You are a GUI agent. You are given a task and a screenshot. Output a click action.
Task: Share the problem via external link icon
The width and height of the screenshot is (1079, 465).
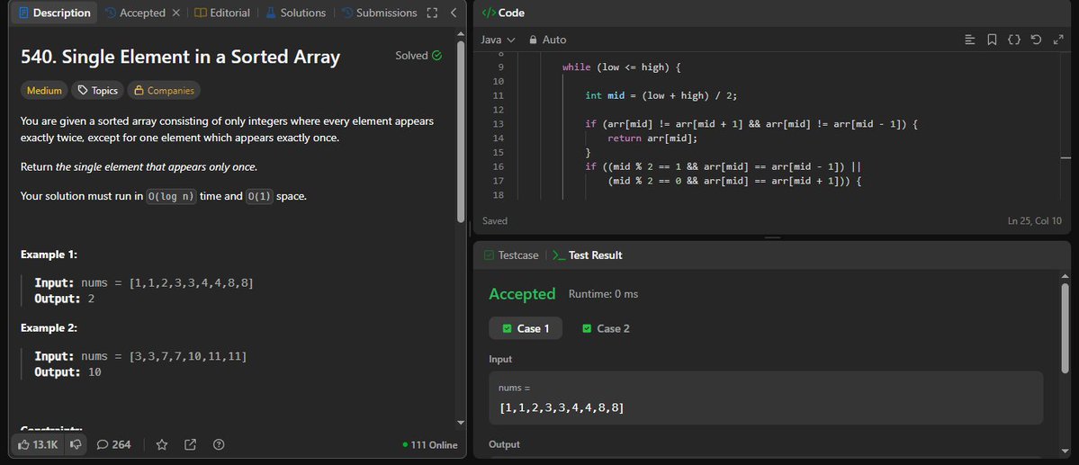(191, 444)
